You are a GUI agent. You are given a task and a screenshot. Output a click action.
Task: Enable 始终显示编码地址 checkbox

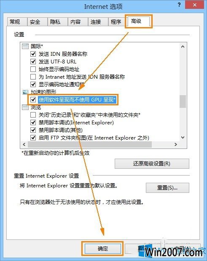point(33,69)
